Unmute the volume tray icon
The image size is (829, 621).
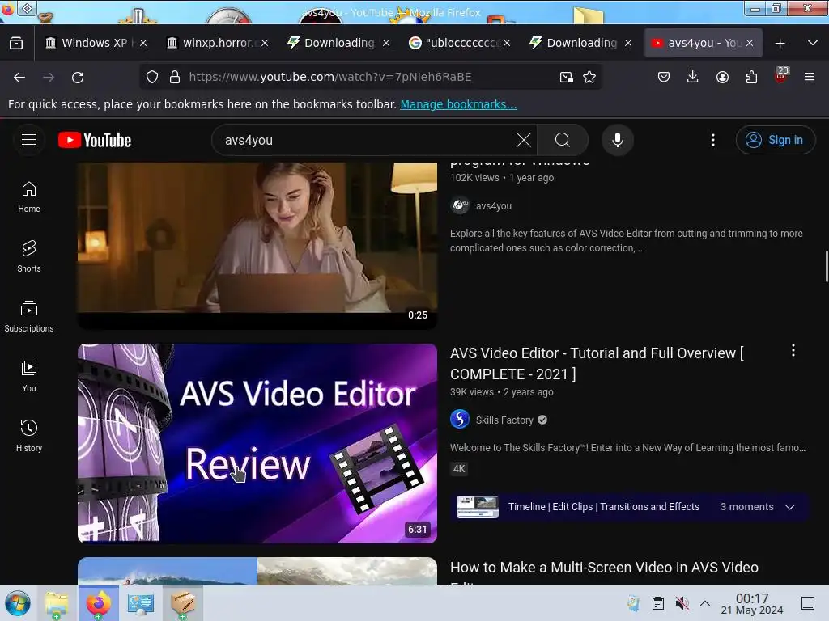click(682, 603)
